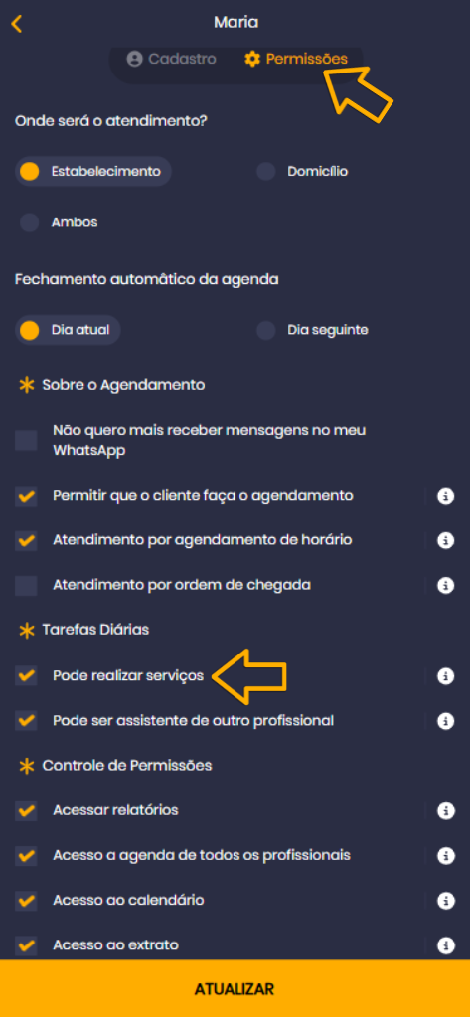Switch to the Cadastro tab
Viewport: 470px width, 1017px height.
coord(171,59)
